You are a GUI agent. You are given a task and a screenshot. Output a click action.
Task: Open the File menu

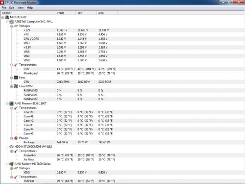click(x=4, y=8)
